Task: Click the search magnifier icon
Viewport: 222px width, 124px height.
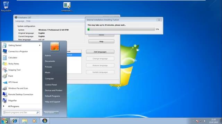Action: tap(38, 113)
